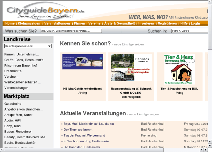The image size is (212, 158).
Task: Click the vertical scrollbar down arrow
Action: [210, 146]
